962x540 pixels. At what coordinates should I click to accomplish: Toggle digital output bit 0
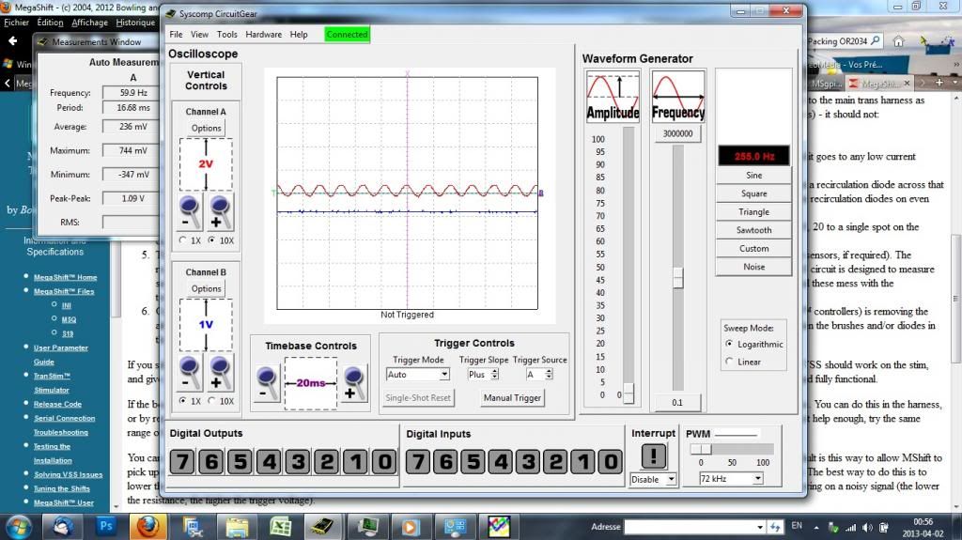pos(384,461)
